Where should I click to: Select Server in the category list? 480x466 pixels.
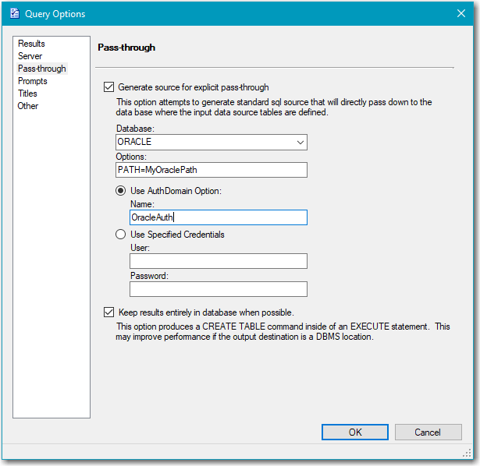[30, 56]
